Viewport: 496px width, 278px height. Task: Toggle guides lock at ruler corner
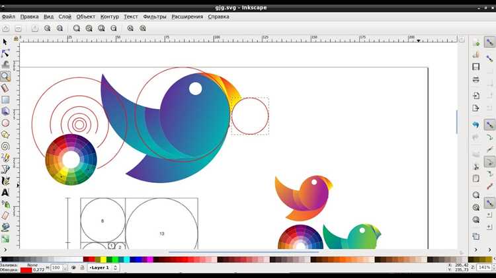click(16, 39)
